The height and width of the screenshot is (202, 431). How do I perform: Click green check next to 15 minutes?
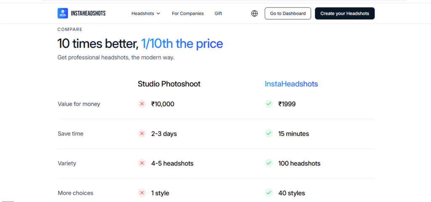[x=269, y=134]
